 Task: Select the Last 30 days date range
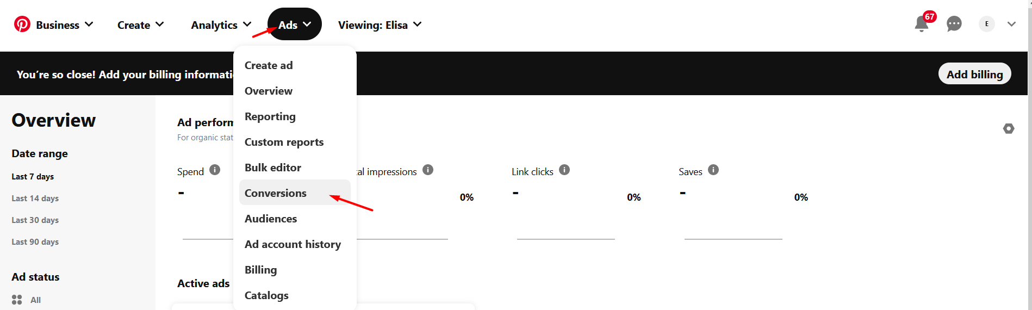(35, 220)
